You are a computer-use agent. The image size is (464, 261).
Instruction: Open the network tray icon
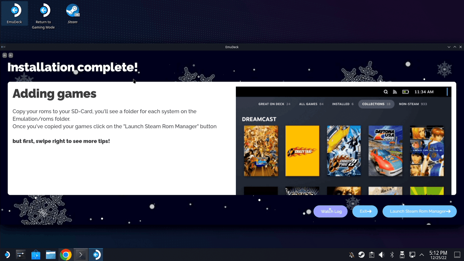point(412,255)
